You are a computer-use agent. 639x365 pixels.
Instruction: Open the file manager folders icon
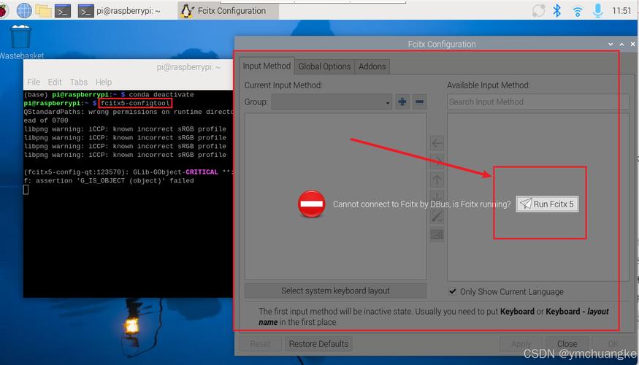click(43, 11)
